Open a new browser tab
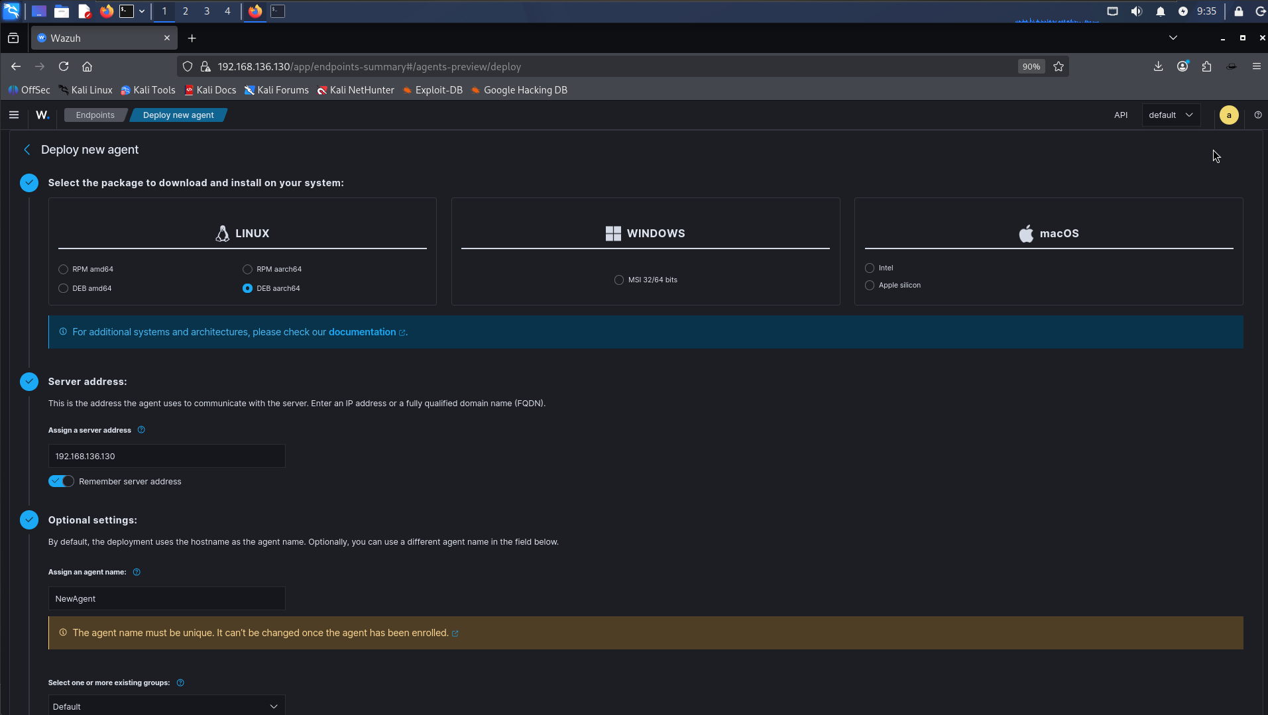This screenshot has width=1268, height=715. point(192,38)
